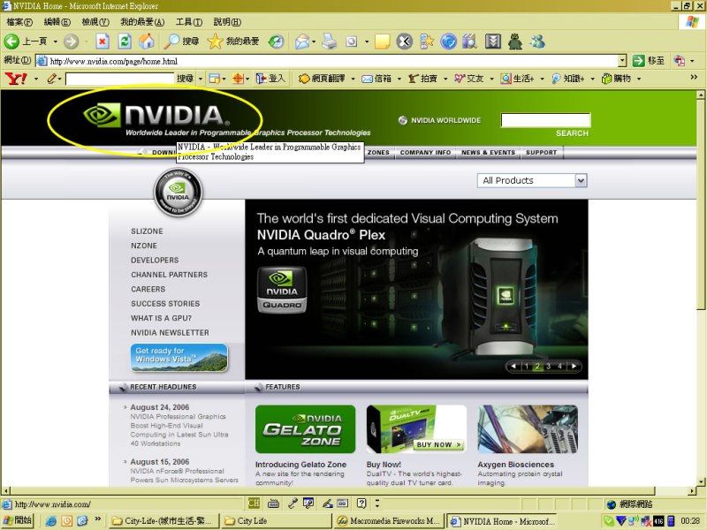Click DualTV BUY NOW thumbnail
Image resolution: width=707 pixels, height=530 pixels.
click(x=416, y=429)
